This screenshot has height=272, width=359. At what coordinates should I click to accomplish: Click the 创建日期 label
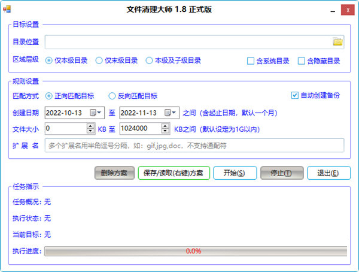click(x=26, y=113)
